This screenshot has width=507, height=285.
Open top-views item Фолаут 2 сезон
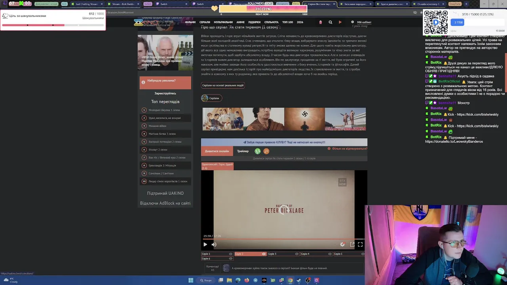click(x=165, y=150)
